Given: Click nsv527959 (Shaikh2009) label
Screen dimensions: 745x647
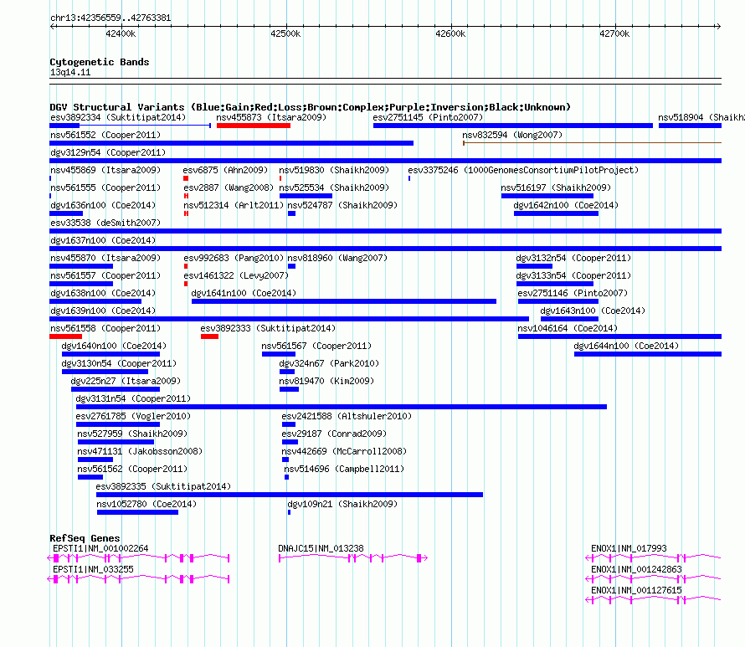Looking at the screenshot, I should [132, 434].
